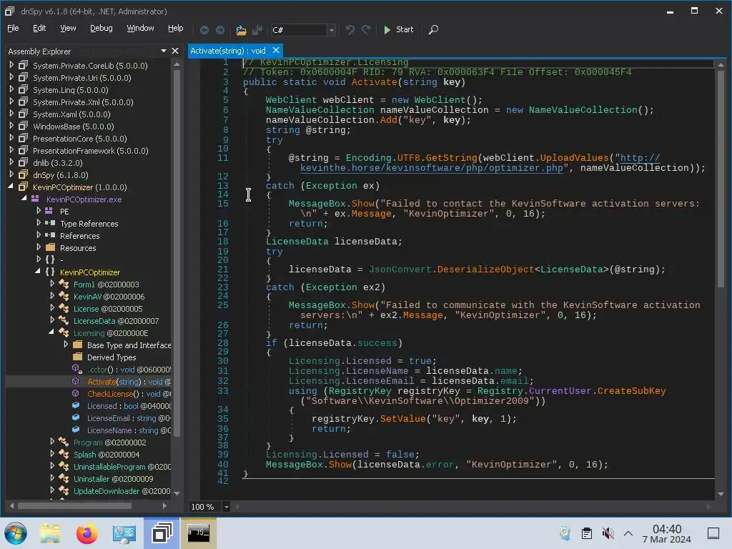The width and height of the screenshot is (732, 549).
Task: Open Firefox from the taskbar
Action: coord(87,533)
